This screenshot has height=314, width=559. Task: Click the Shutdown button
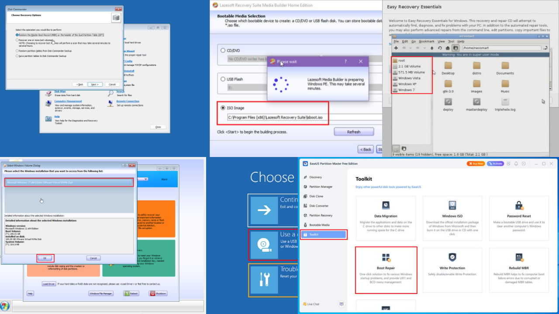158,294
